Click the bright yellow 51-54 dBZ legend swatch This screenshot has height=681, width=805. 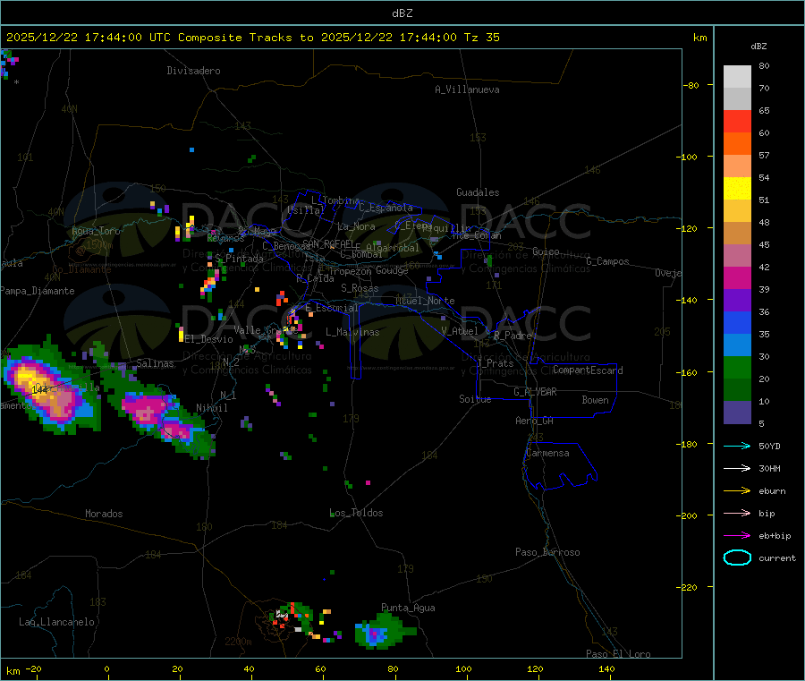tap(737, 189)
